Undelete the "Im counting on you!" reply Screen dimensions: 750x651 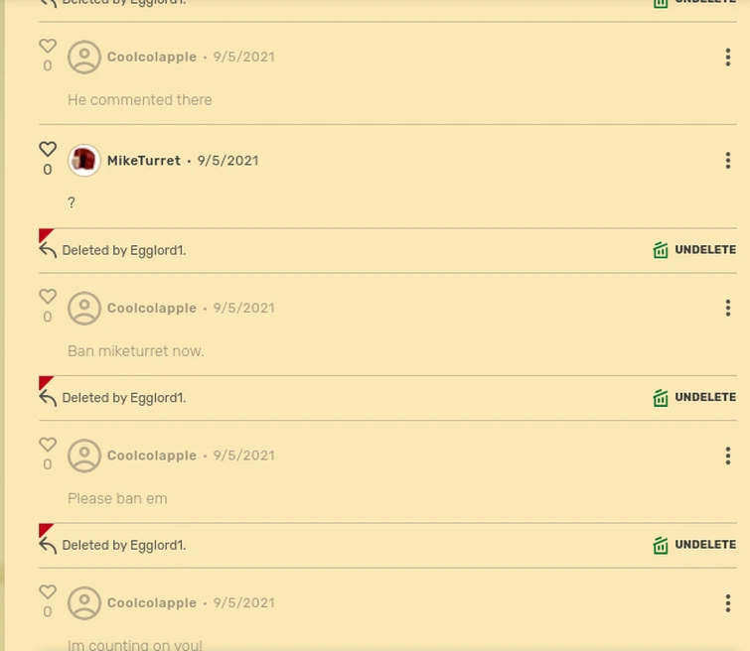(x=694, y=545)
